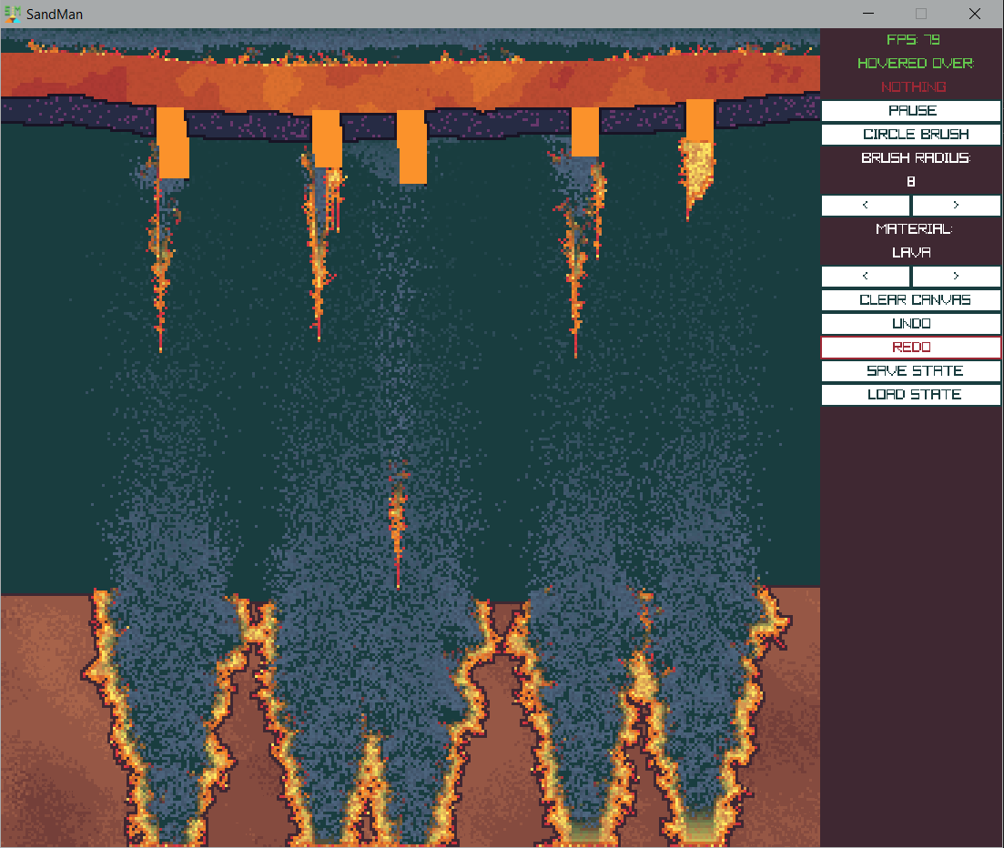Click the middle orange lava block

click(x=411, y=146)
